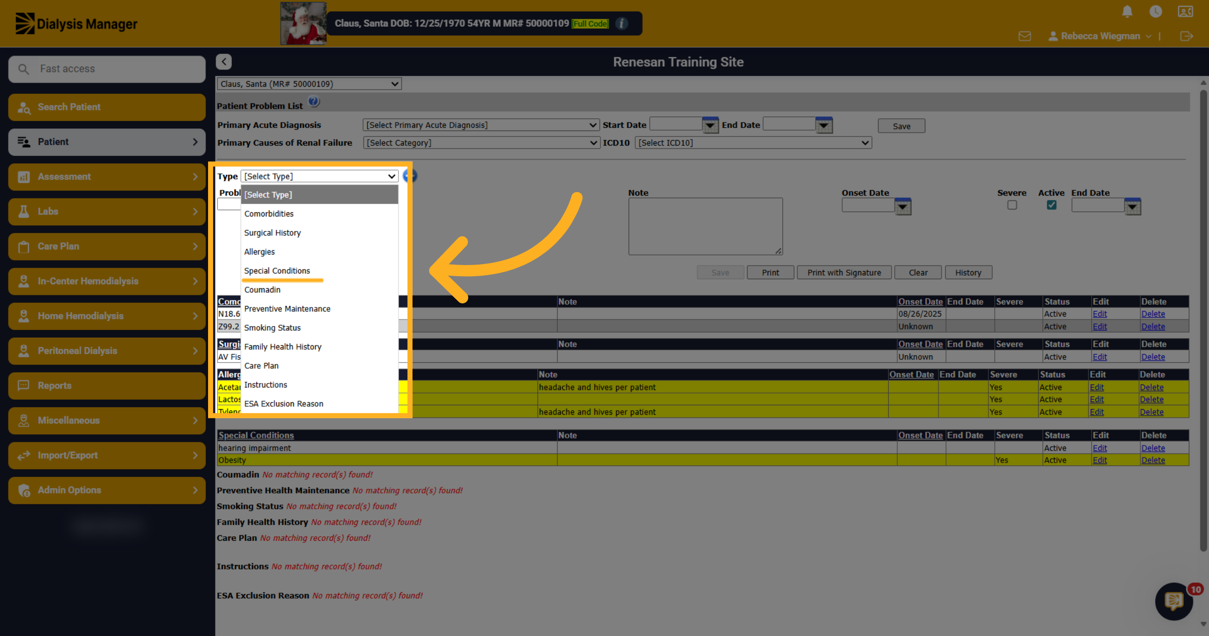Viewport: 1209px width, 636px height.
Task: Click Santa patient photo thumbnail
Action: (x=303, y=23)
